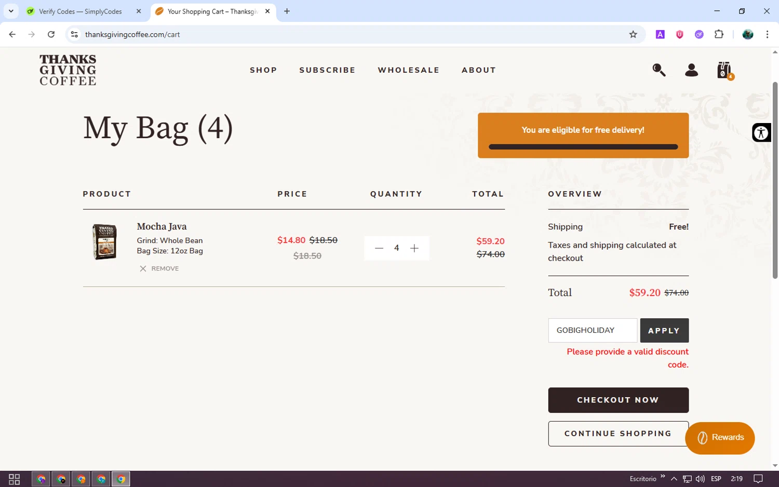Select the Your Shopping Cart tab

pyautogui.click(x=212, y=11)
